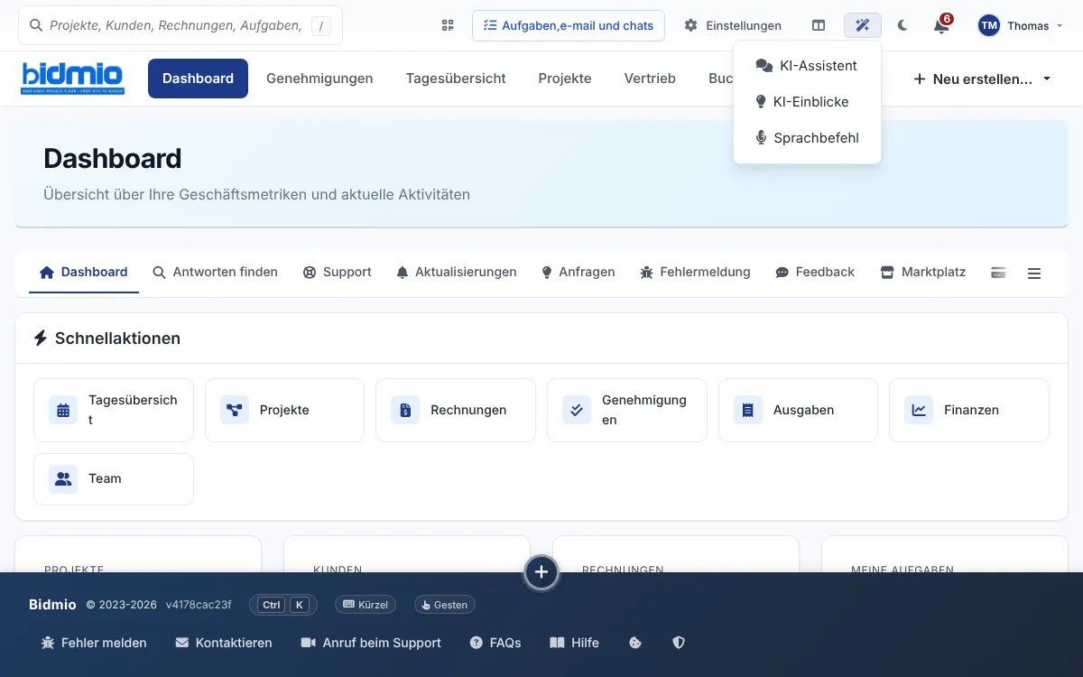
Task: Click the round plus button above footer
Action: [541, 572]
